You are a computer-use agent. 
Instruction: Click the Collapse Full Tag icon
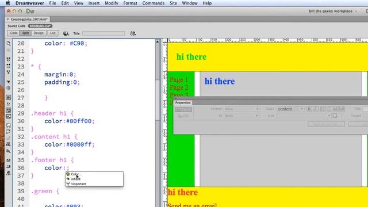[9, 59]
